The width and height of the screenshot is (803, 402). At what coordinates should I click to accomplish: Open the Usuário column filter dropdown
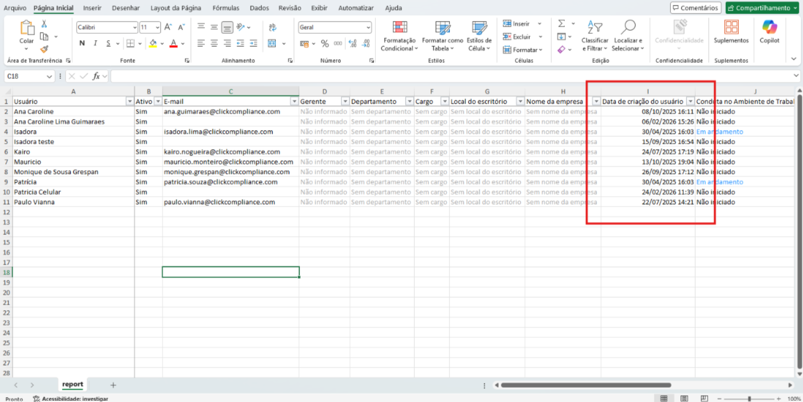[130, 102]
